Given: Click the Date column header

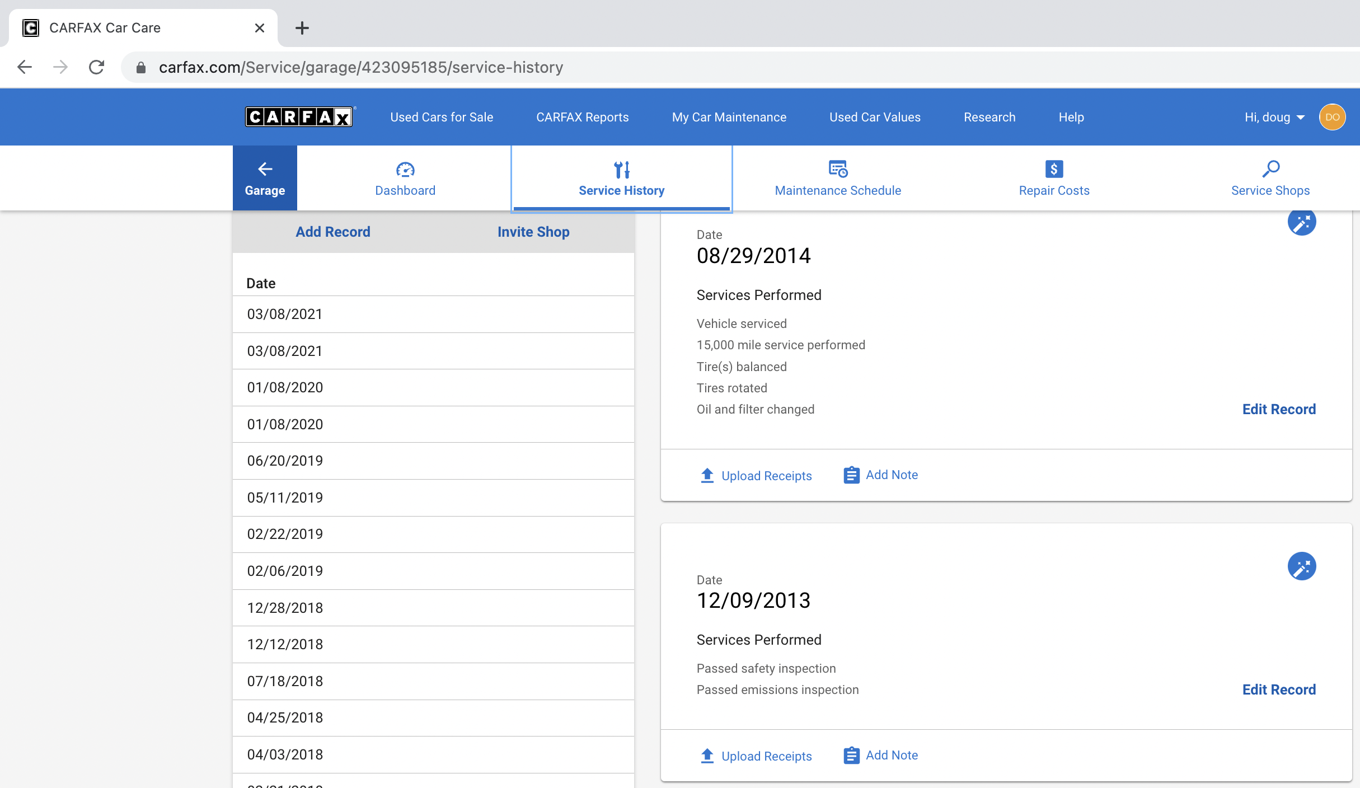Looking at the screenshot, I should pos(261,283).
